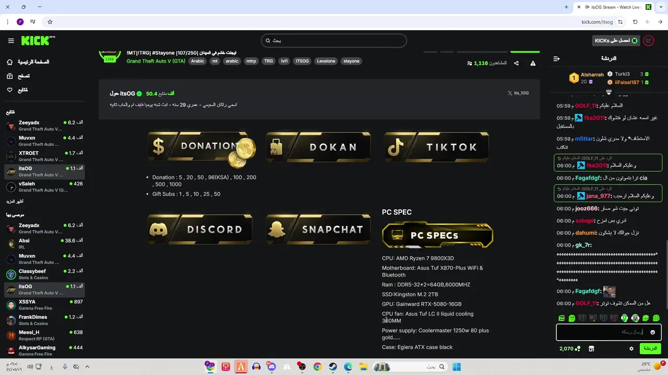
Task: Click the DOKAN panel banner
Action: [x=318, y=147]
